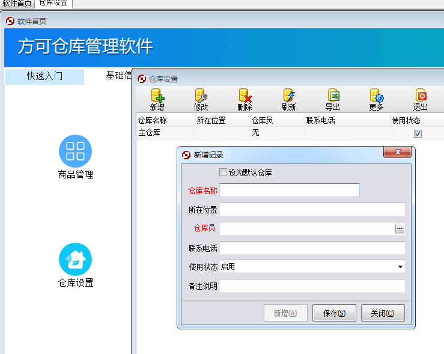Screen dimensions: 444x354
Task: Click the 退出 exit toolbar icon
Action: point(420,99)
